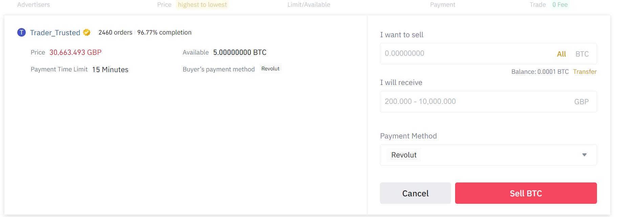Click the Limit/Available column header
Screen dimensions: 620x217
tap(308, 5)
